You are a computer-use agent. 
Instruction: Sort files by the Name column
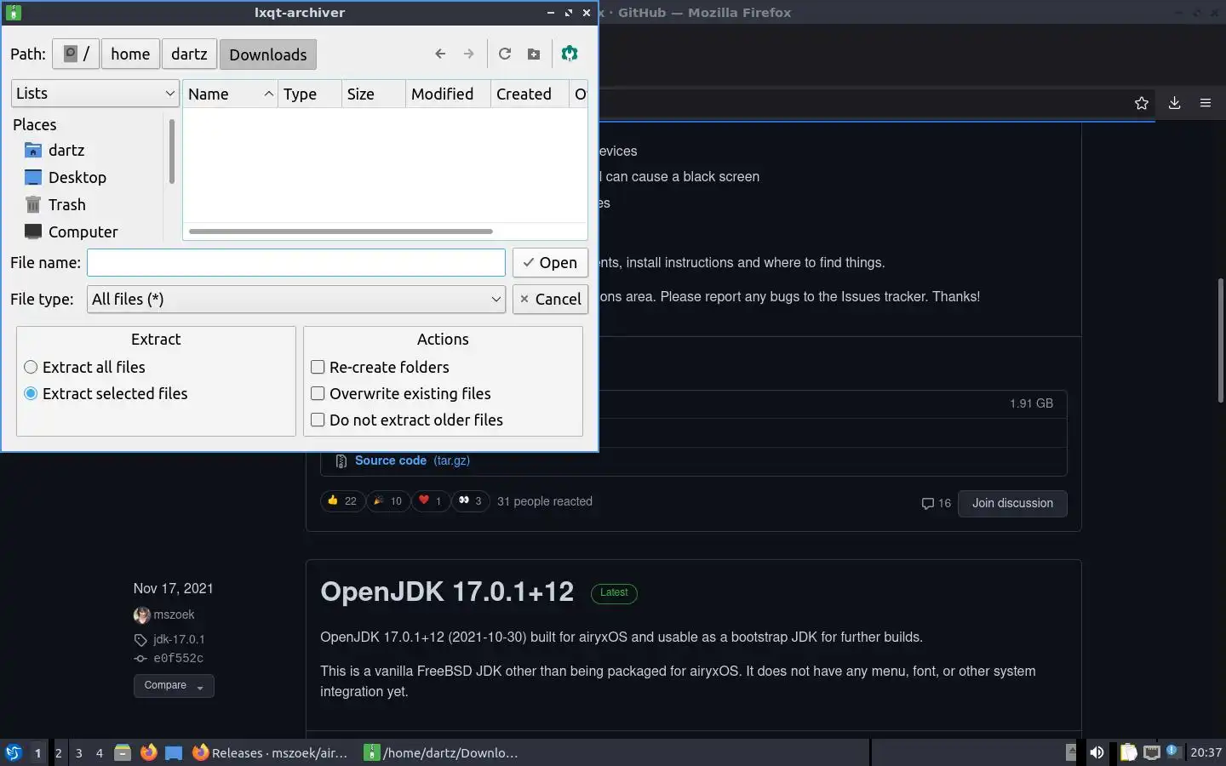pos(231,94)
